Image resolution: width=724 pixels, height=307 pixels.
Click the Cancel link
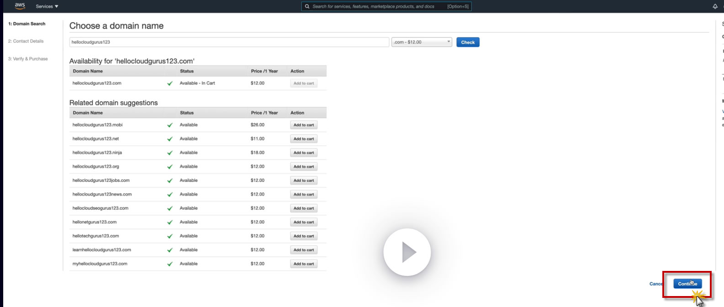(x=656, y=284)
